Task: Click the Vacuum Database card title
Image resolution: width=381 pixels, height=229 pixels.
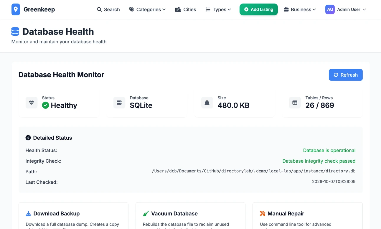Action: pos(174,213)
